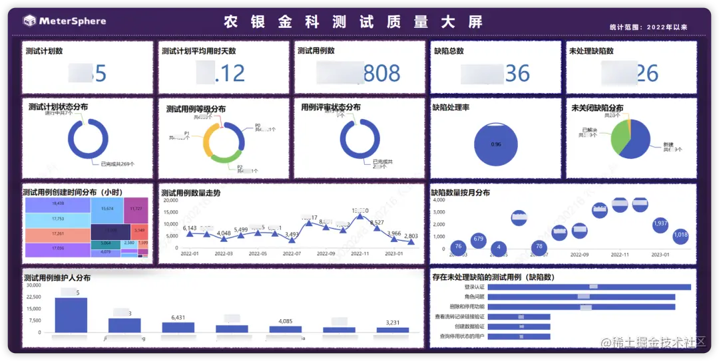Select the 测试计划平均用时天数 card title
The width and height of the screenshot is (719, 361).
pos(199,51)
